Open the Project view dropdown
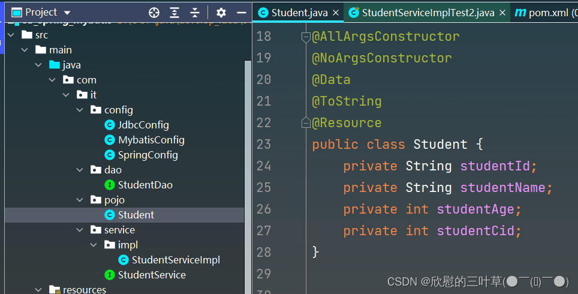This screenshot has height=294, width=578. point(67,13)
